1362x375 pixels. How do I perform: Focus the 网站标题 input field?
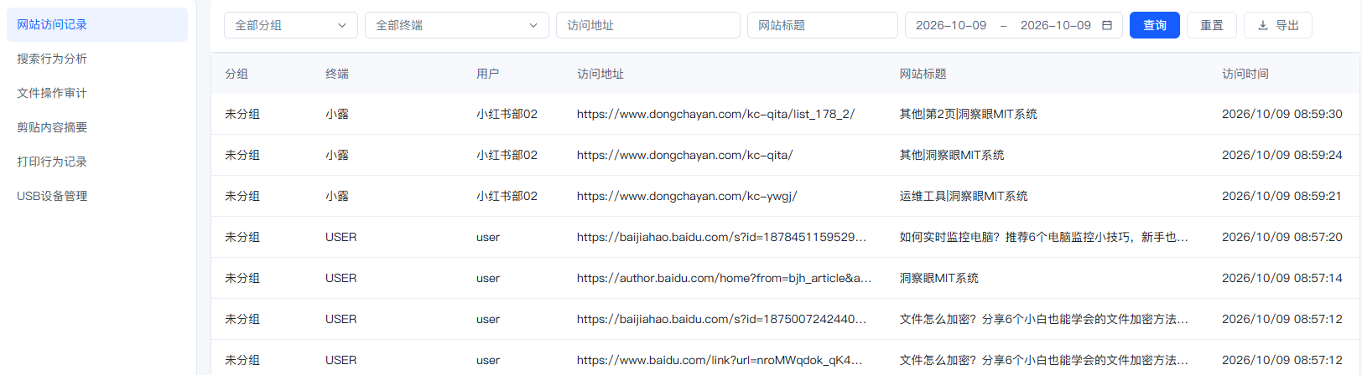point(823,25)
